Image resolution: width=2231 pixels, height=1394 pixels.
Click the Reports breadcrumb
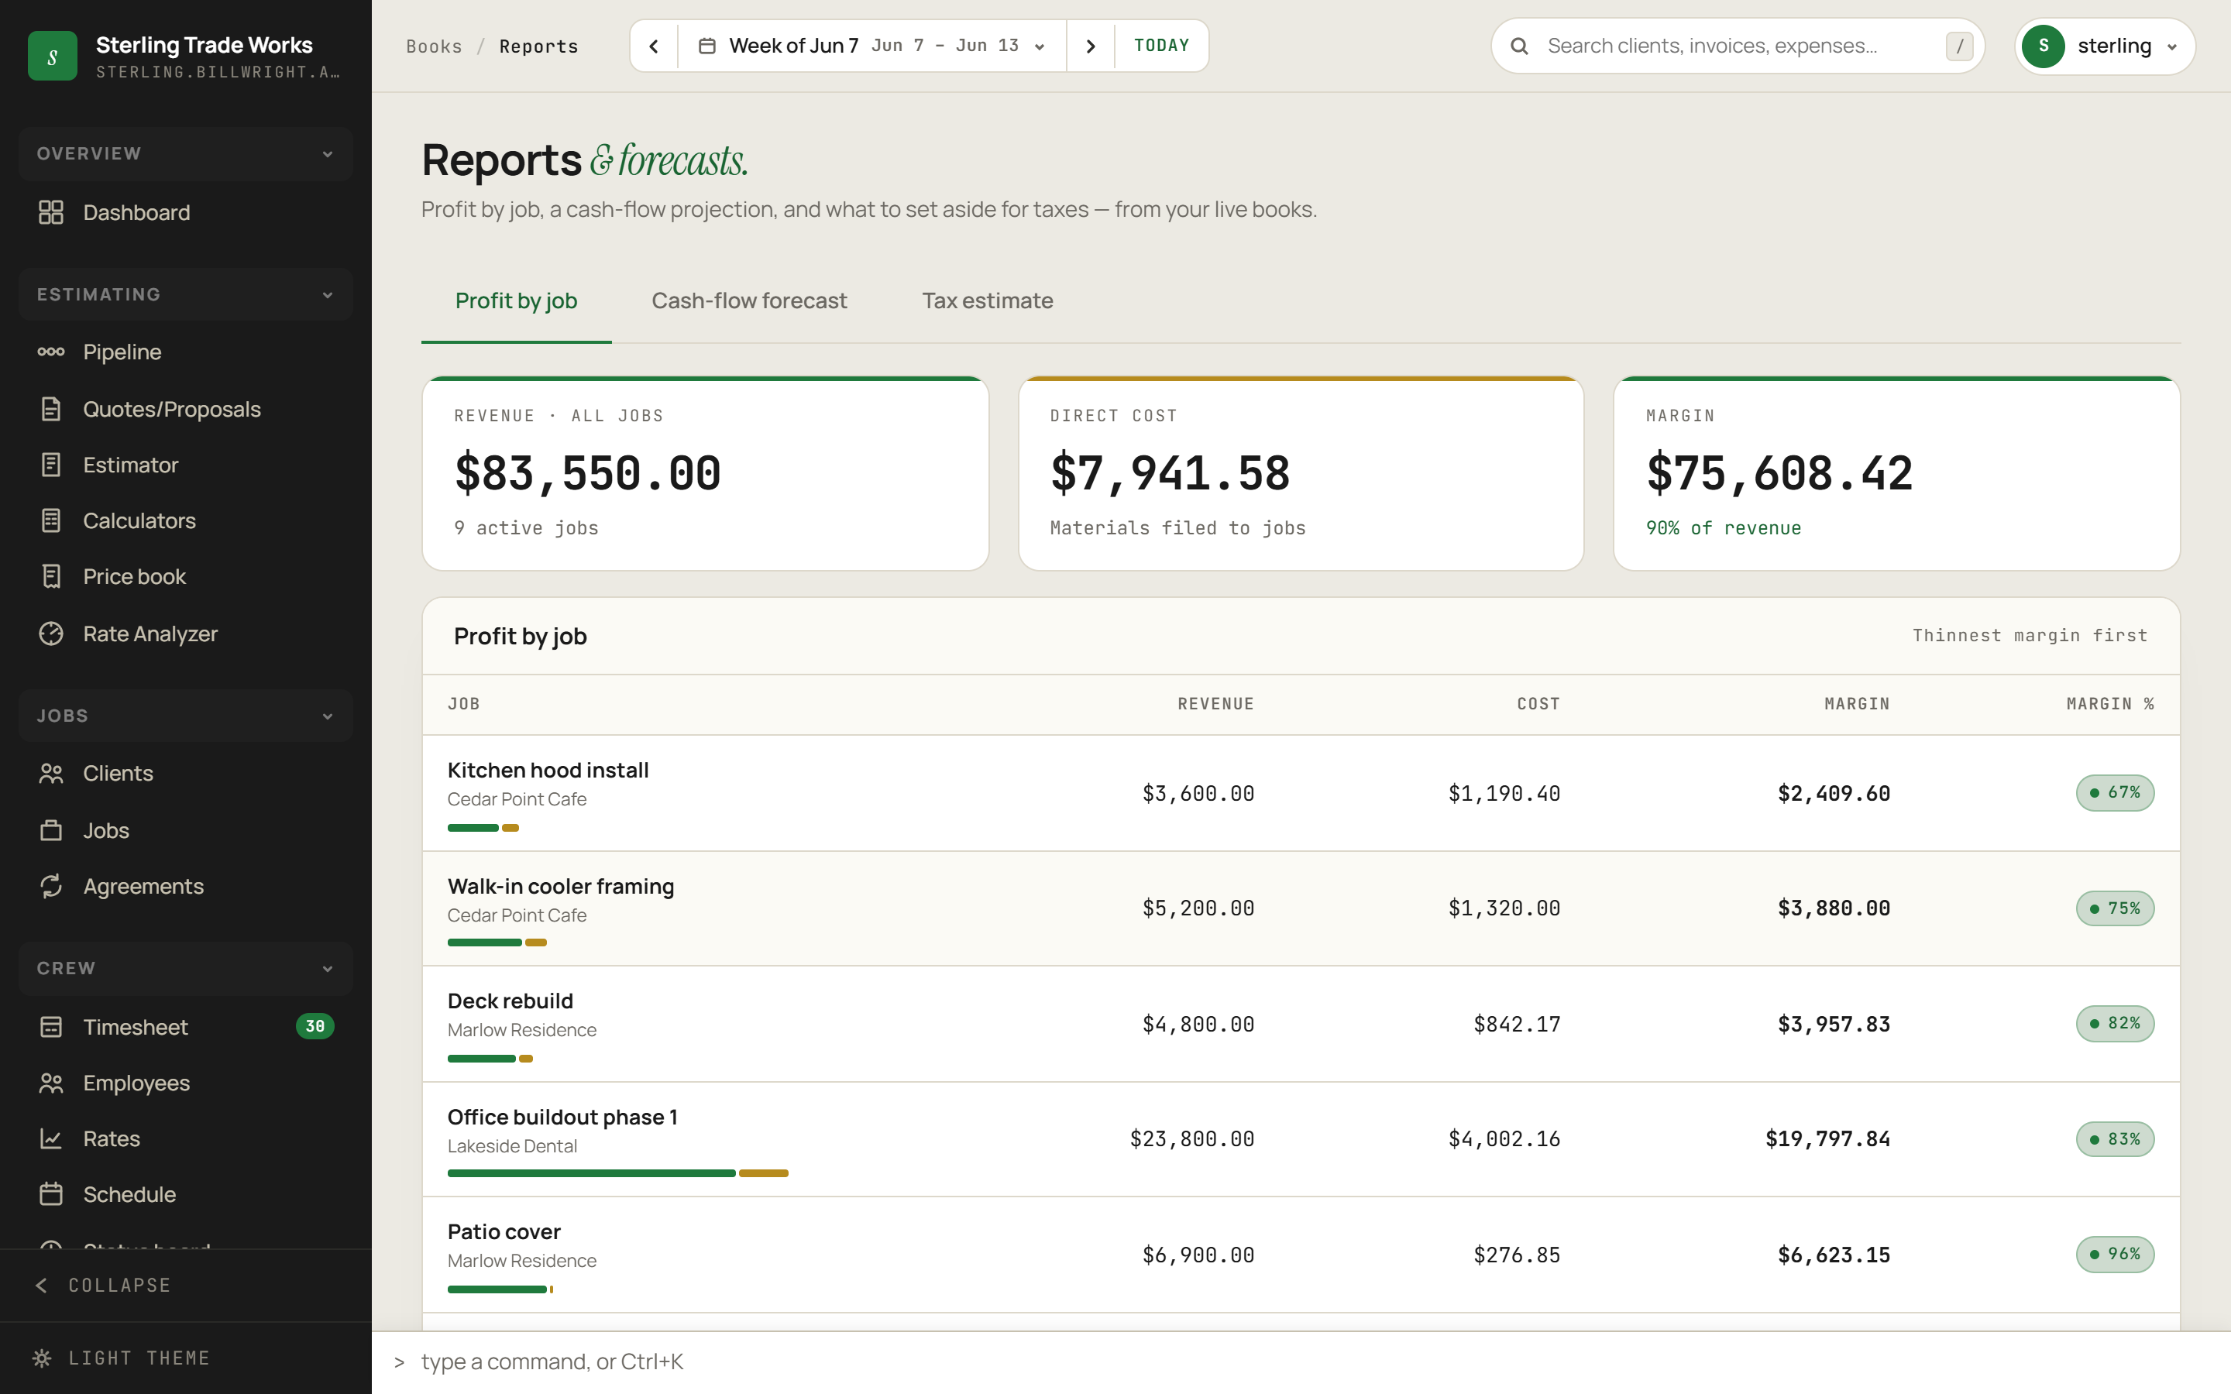click(x=538, y=46)
